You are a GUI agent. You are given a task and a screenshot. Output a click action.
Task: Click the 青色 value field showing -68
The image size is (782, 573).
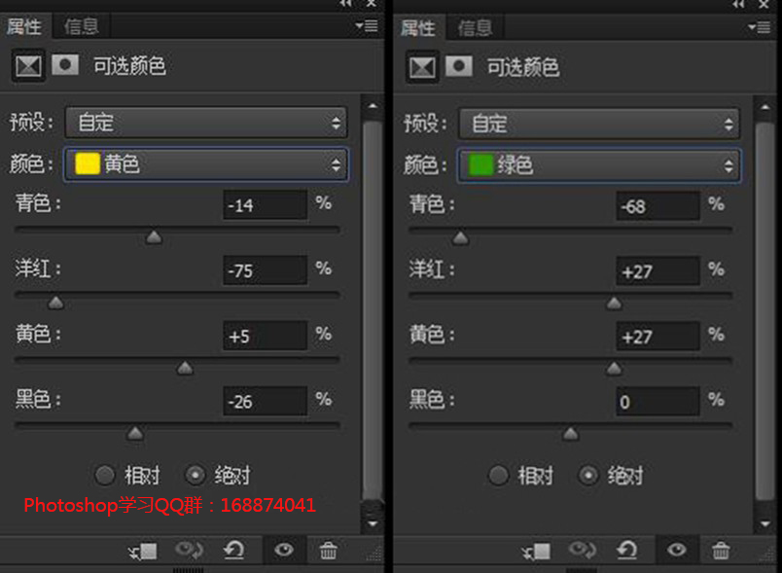[658, 206]
